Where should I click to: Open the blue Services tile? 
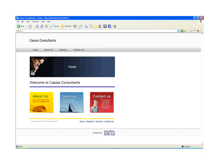coord(72,102)
